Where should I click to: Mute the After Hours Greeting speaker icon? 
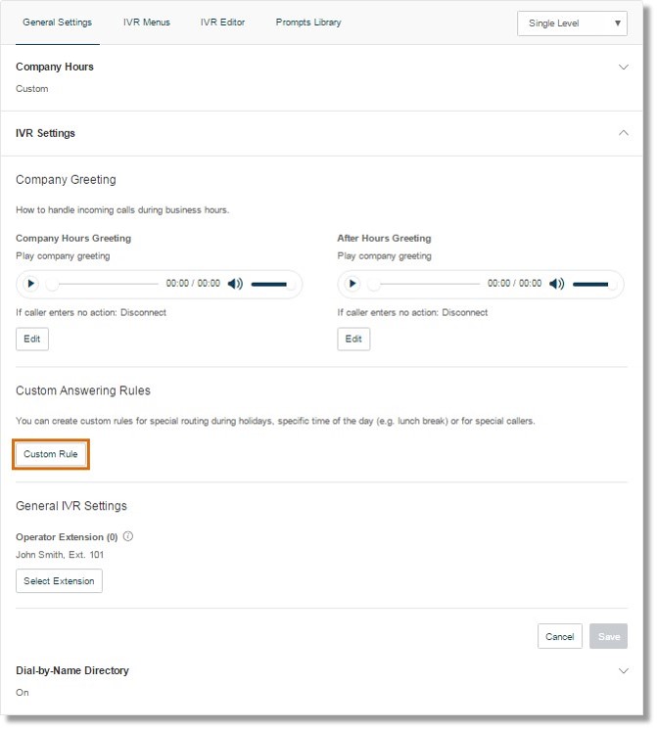point(556,284)
